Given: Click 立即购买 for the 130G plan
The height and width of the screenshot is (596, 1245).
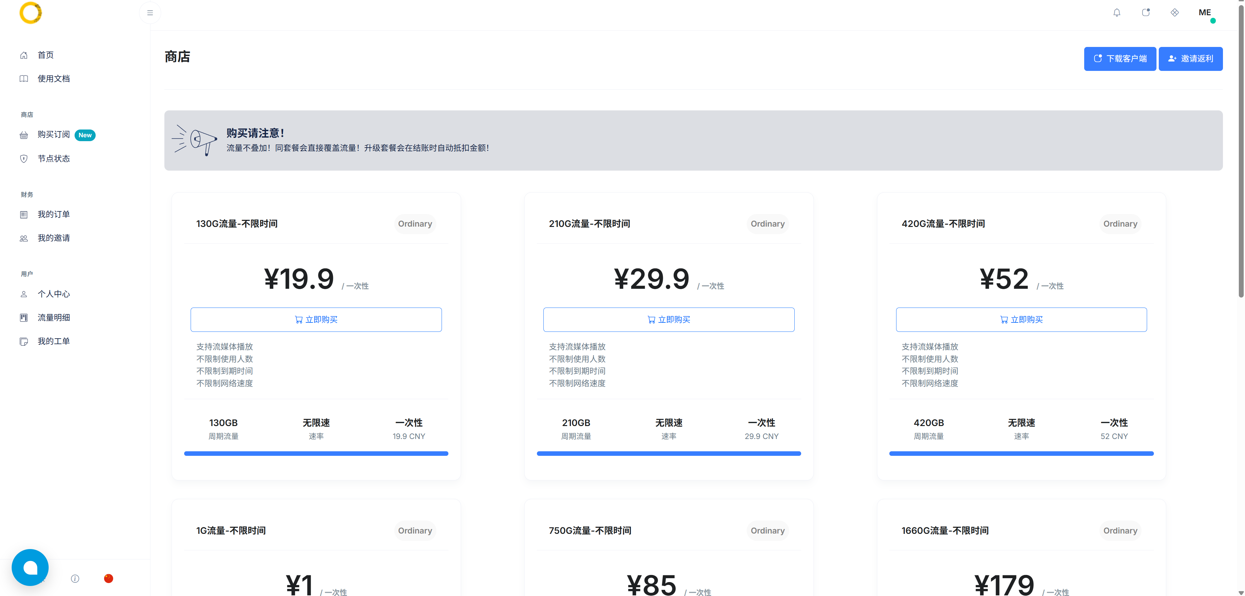Looking at the screenshot, I should coord(316,320).
